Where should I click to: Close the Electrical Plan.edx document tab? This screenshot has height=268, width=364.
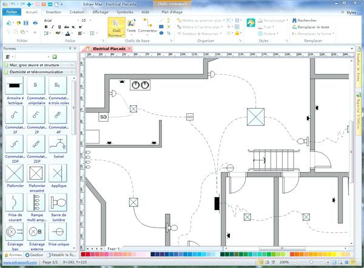129,48
